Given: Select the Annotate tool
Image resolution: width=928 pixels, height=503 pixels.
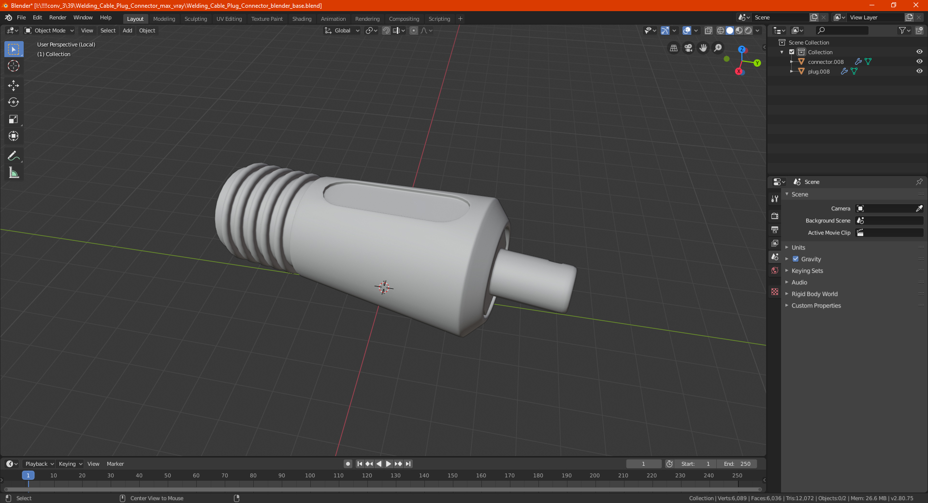Looking at the screenshot, I should pyautogui.click(x=14, y=156).
